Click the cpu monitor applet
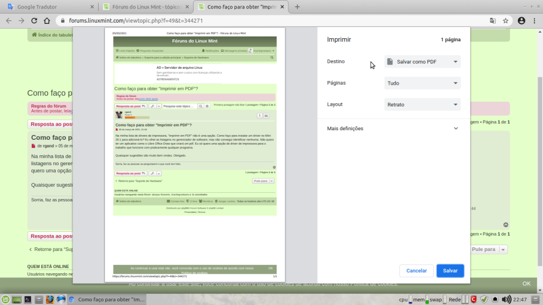Image resolution: width=543 pixels, height=305 pixels. click(x=405, y=300)
